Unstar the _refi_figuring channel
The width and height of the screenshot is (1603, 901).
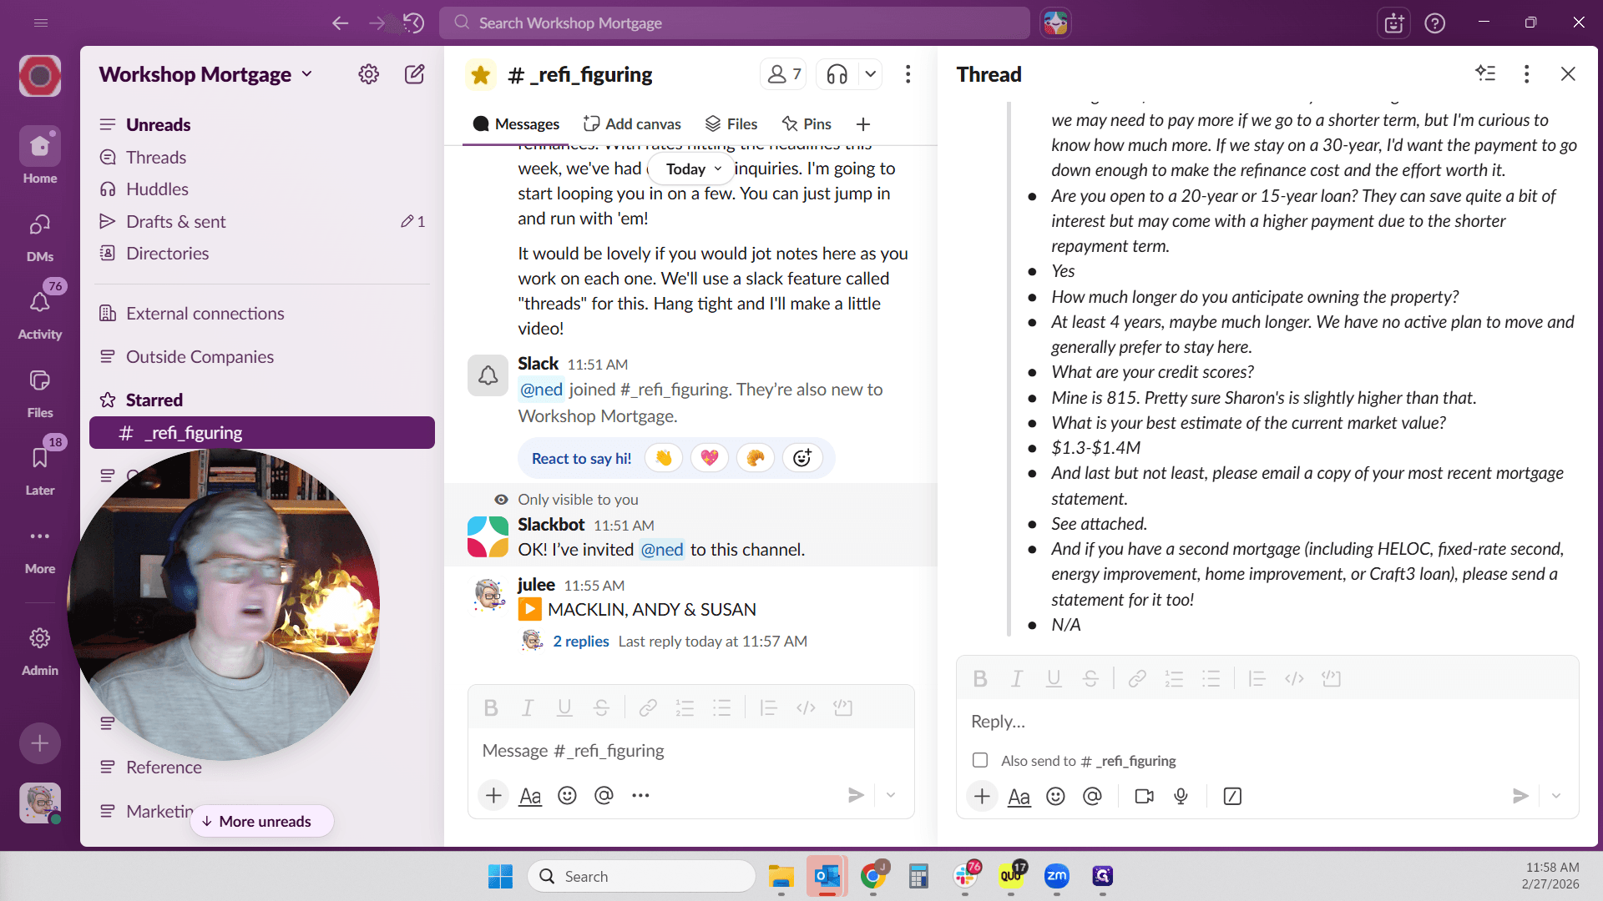(480, 75)
